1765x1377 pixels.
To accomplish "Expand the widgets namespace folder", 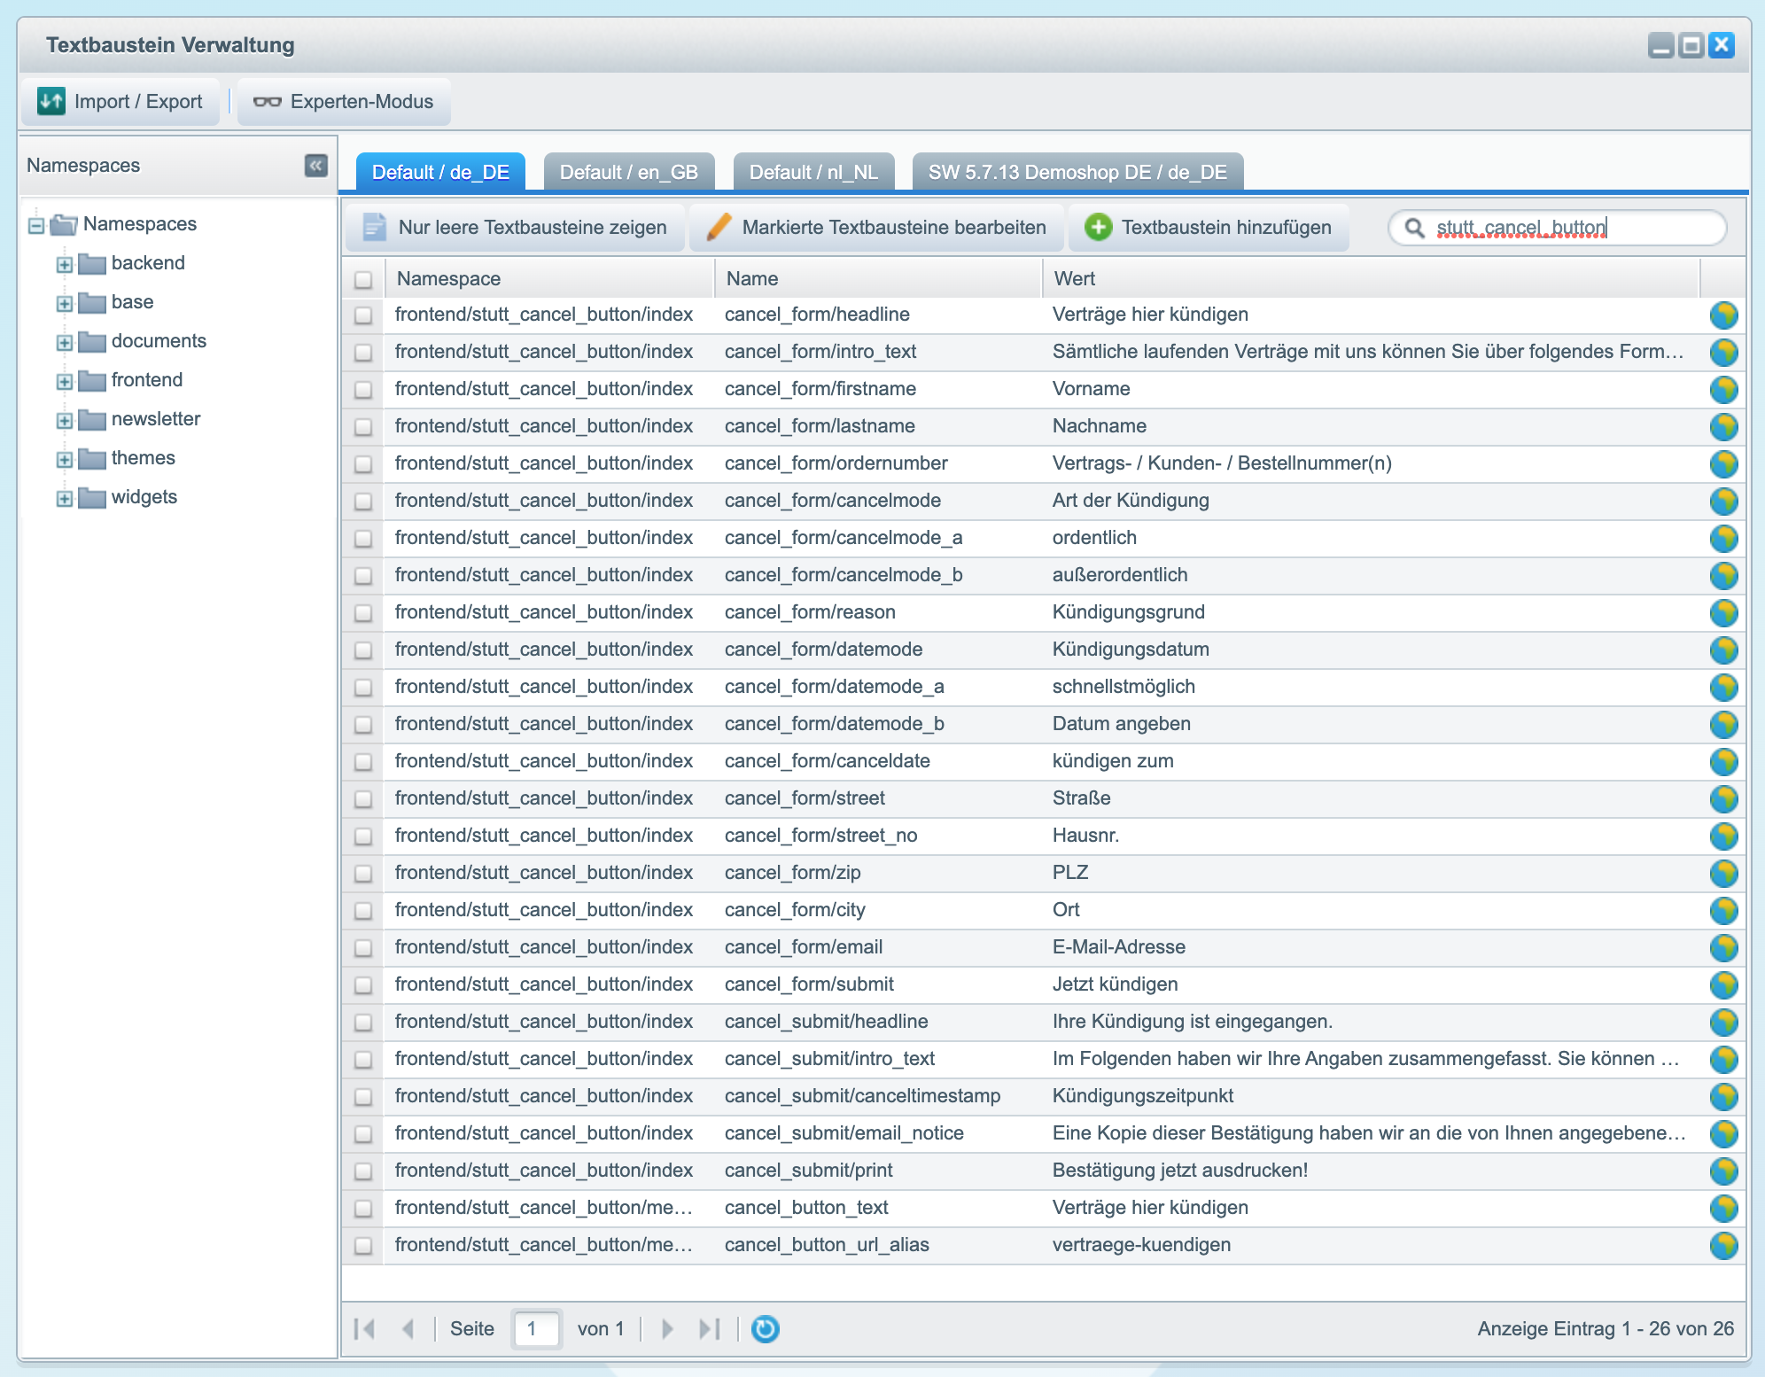I will 65,499.
